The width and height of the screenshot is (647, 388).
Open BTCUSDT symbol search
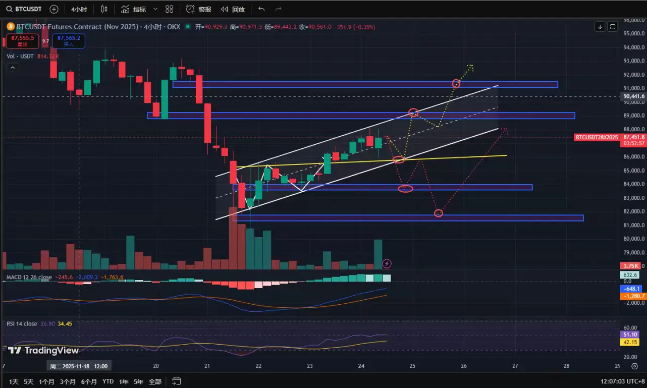[24, 9]
